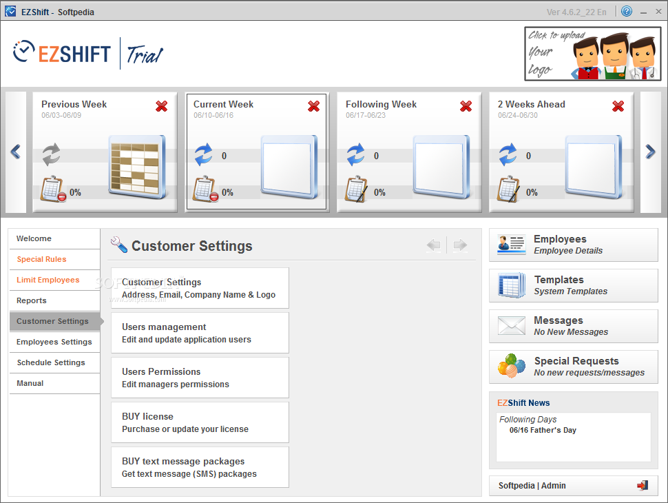Open the blank 2 Weeks Ahead schedule thumbnail
668x503 pixels.
tap(594, 167)
